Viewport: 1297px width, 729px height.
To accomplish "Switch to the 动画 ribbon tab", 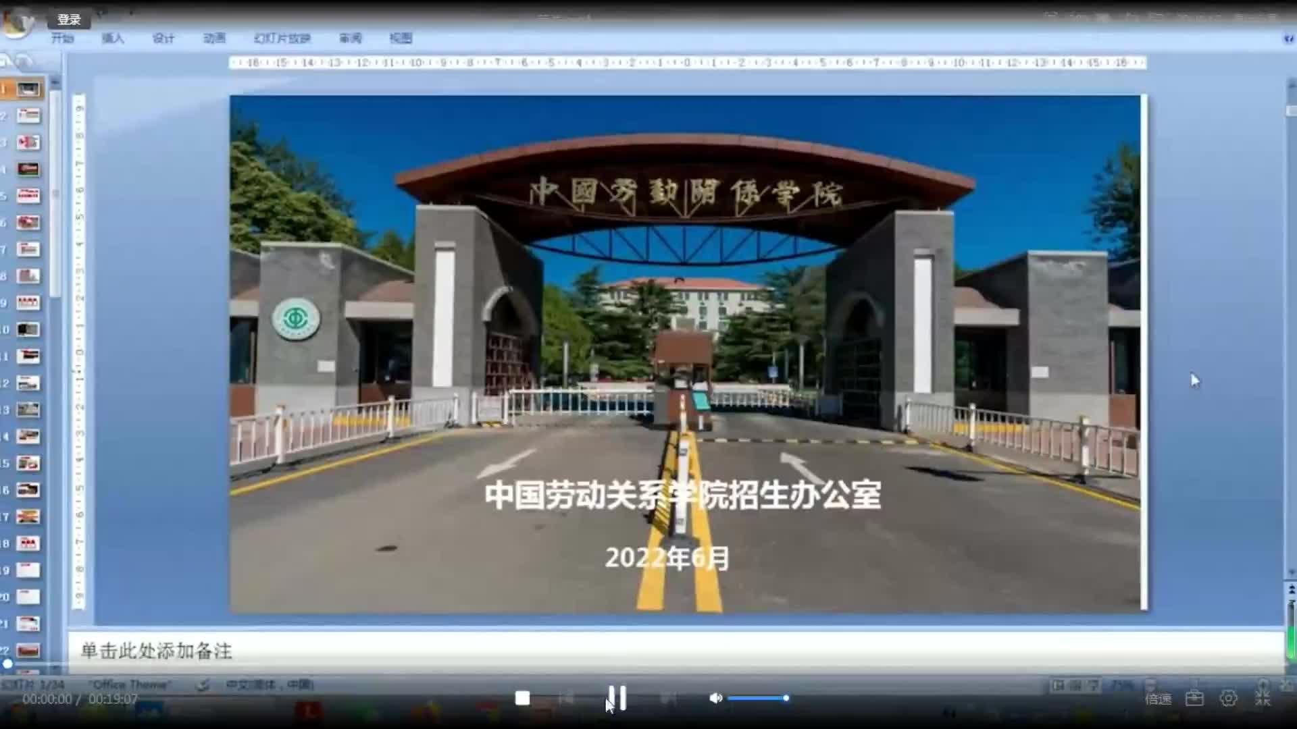I will coord(214,38).
